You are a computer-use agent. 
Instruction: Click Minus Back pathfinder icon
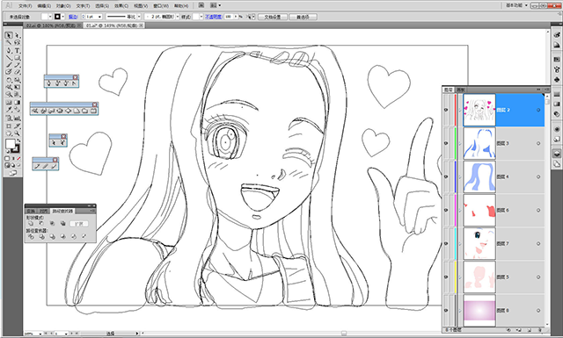tap(84, 236)
